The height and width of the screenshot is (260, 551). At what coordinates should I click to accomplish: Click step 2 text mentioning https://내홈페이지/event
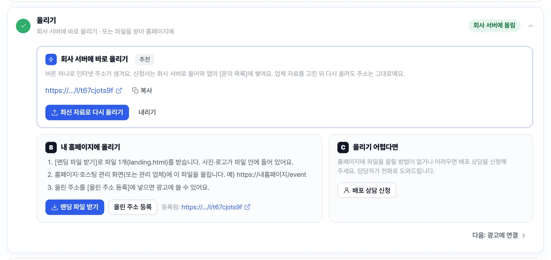(x=177, y=175)
